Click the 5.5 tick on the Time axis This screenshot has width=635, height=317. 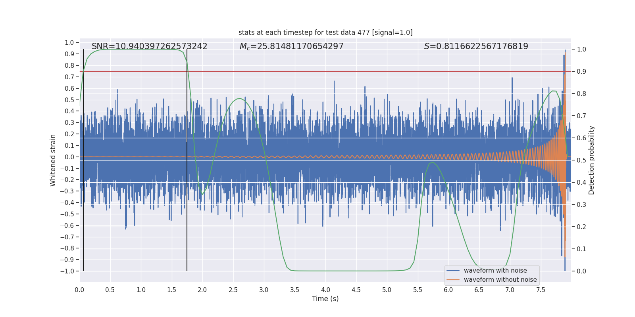418,290
